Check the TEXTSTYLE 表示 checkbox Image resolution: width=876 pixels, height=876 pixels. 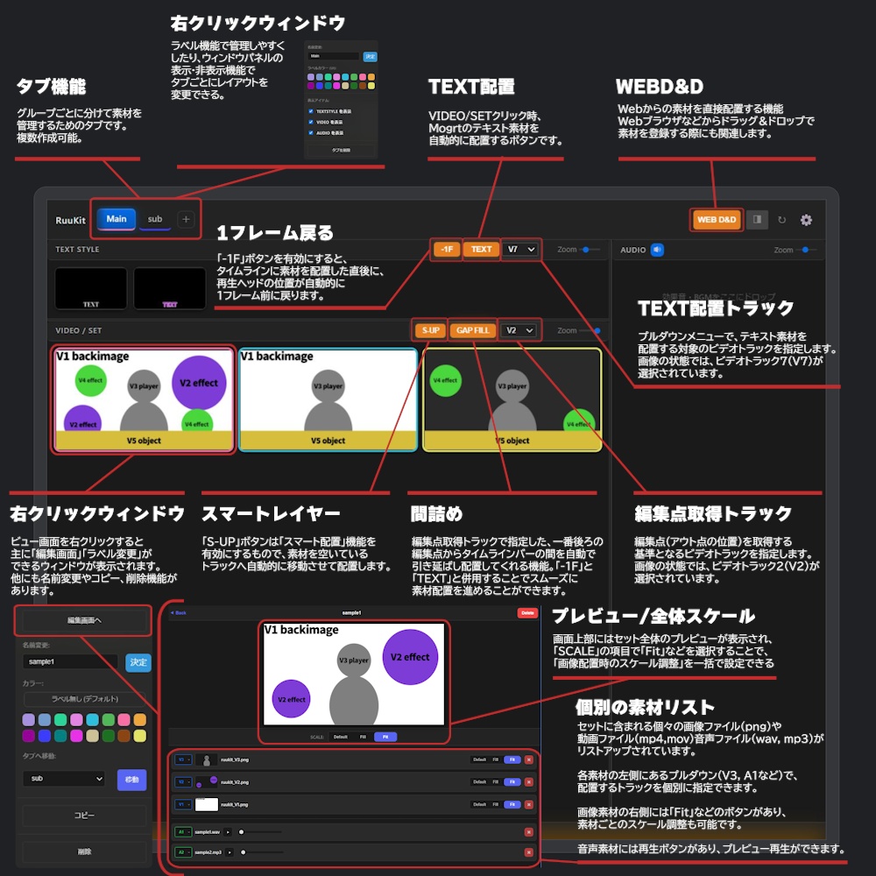pyautogui.click(x=310, y=111)
